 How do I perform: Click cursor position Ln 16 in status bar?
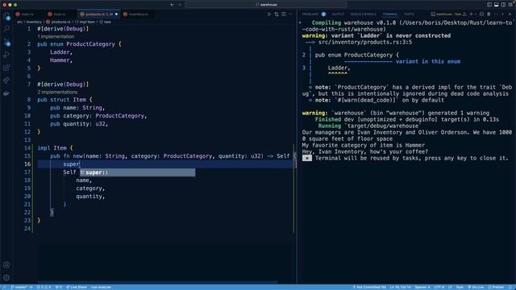pyautogui.click(x=400, y=287)
